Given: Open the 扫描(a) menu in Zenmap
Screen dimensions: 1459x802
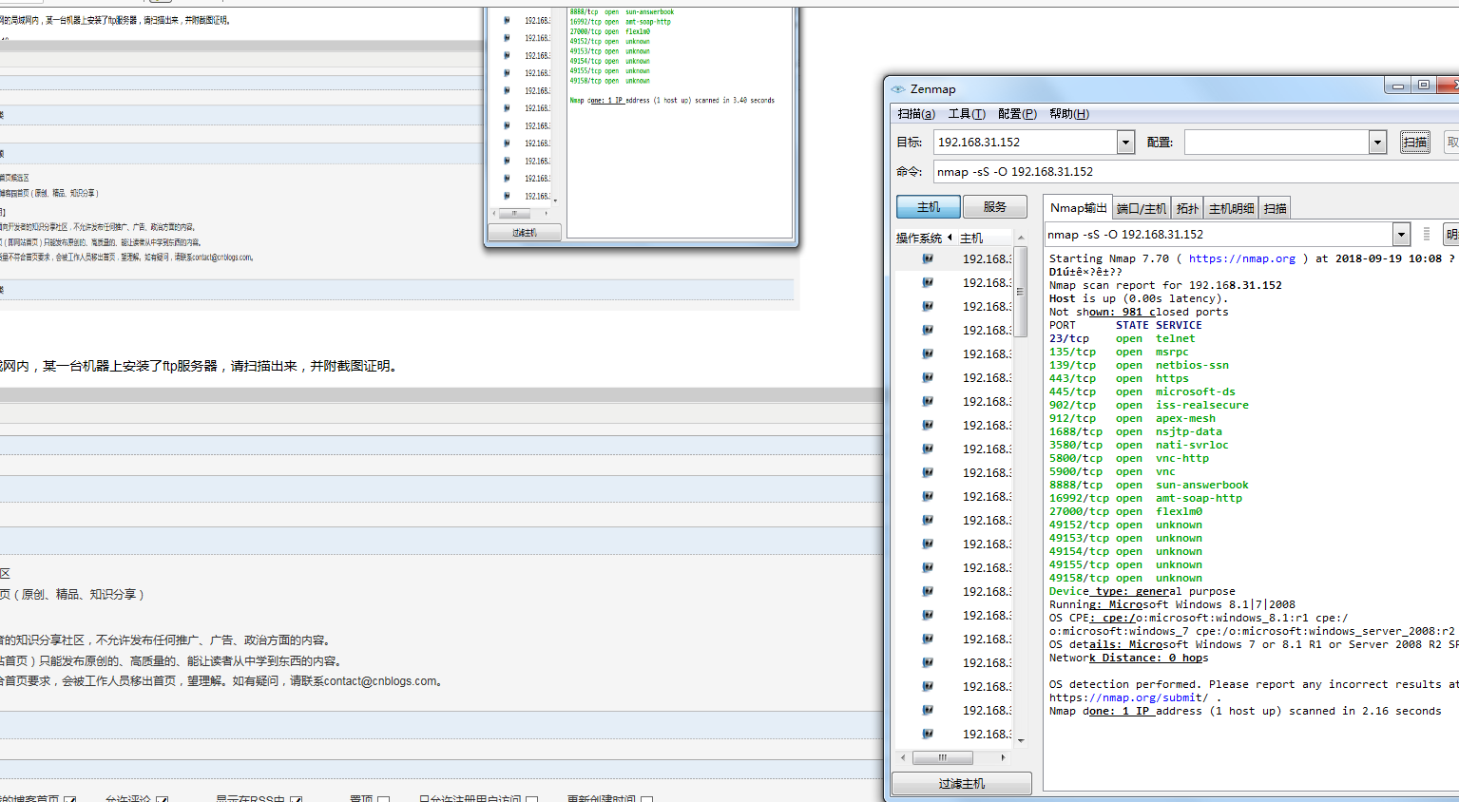Looking at the screenshot, I should click(916, 114).
